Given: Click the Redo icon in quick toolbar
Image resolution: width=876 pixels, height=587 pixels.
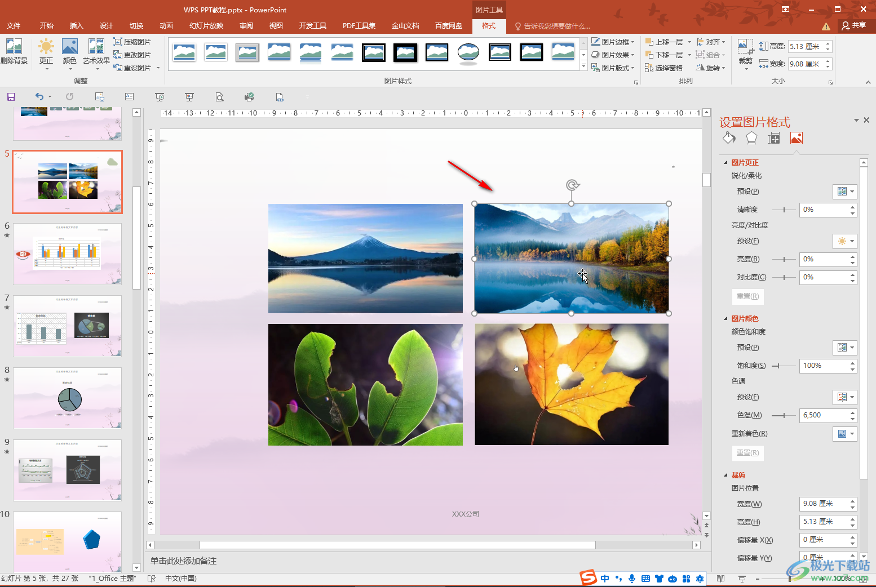Looking at the screenshot, I should (x=69, y=97).
